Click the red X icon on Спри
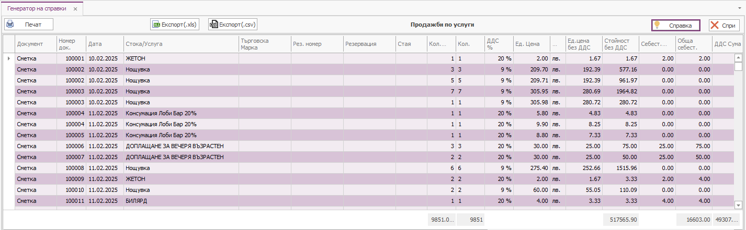Image resolution: width=746 pixels, height=230 pixels. tap(715, 25)
